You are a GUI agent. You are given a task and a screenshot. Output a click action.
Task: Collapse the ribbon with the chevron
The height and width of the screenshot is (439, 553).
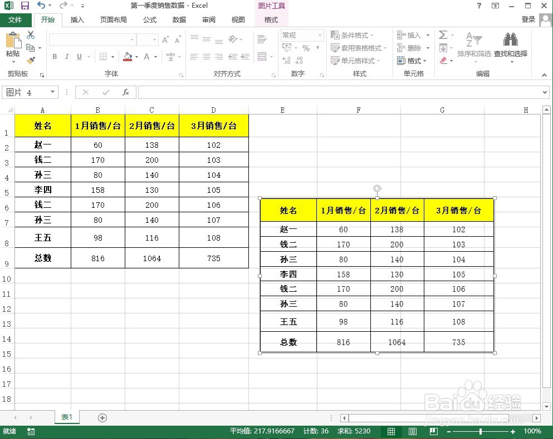coord(545,74)
